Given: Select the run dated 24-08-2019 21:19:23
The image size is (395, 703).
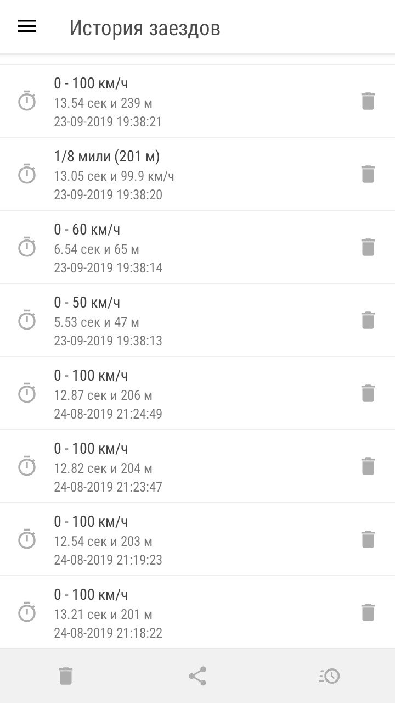Looking at the screenshot, I should pos(198,539).
